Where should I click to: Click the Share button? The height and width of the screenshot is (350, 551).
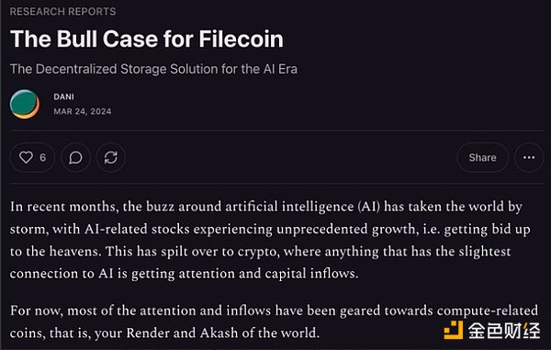tap(482, 157)
